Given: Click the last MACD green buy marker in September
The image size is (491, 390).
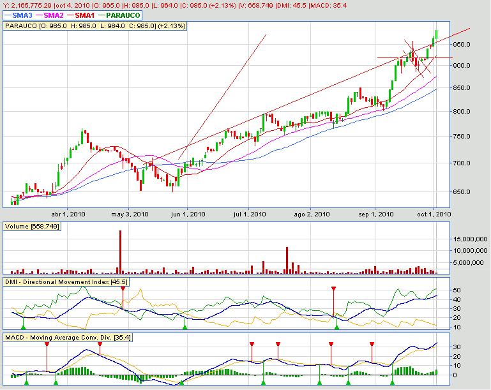Looking at the screenshot, I should coord(392,382).
